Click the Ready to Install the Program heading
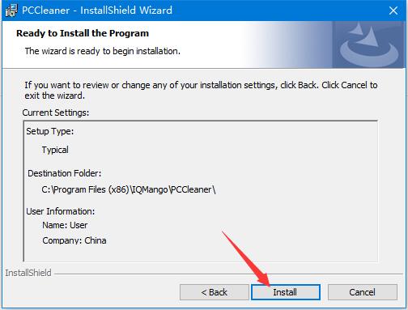 83,33
